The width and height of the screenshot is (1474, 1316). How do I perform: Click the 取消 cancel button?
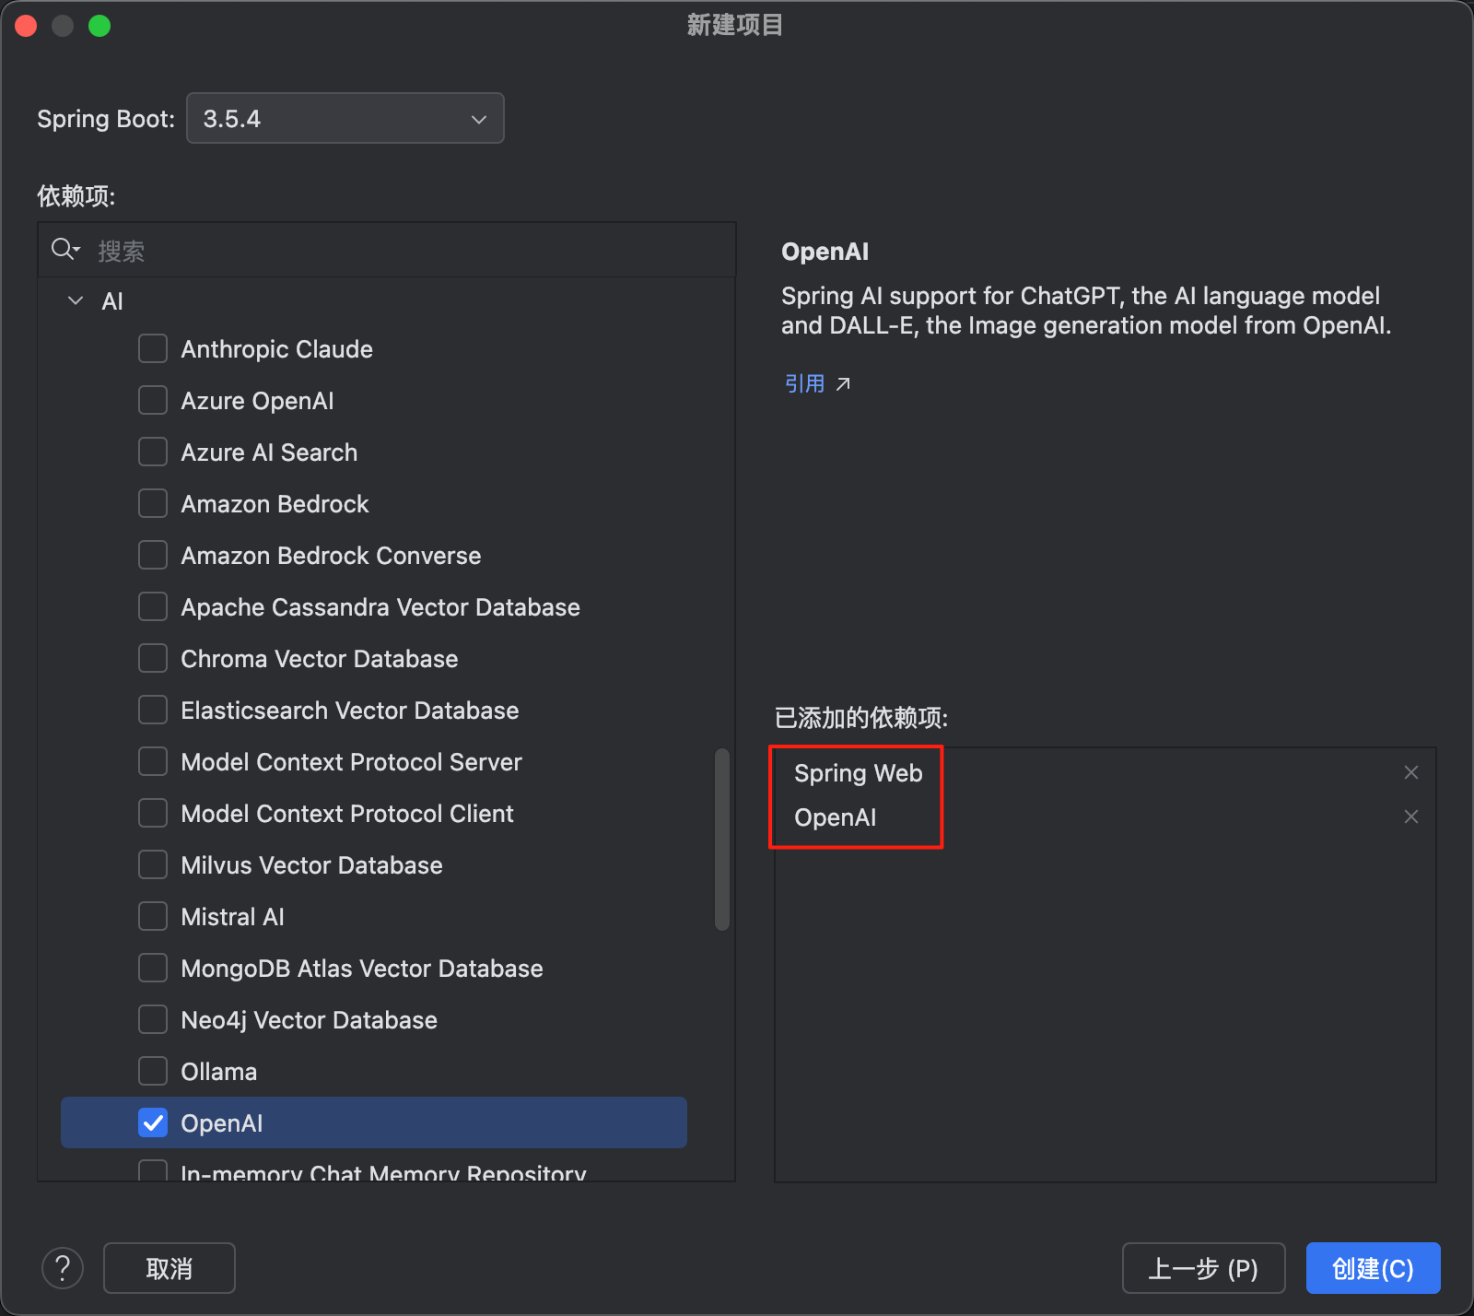[x=170, y=1268]
